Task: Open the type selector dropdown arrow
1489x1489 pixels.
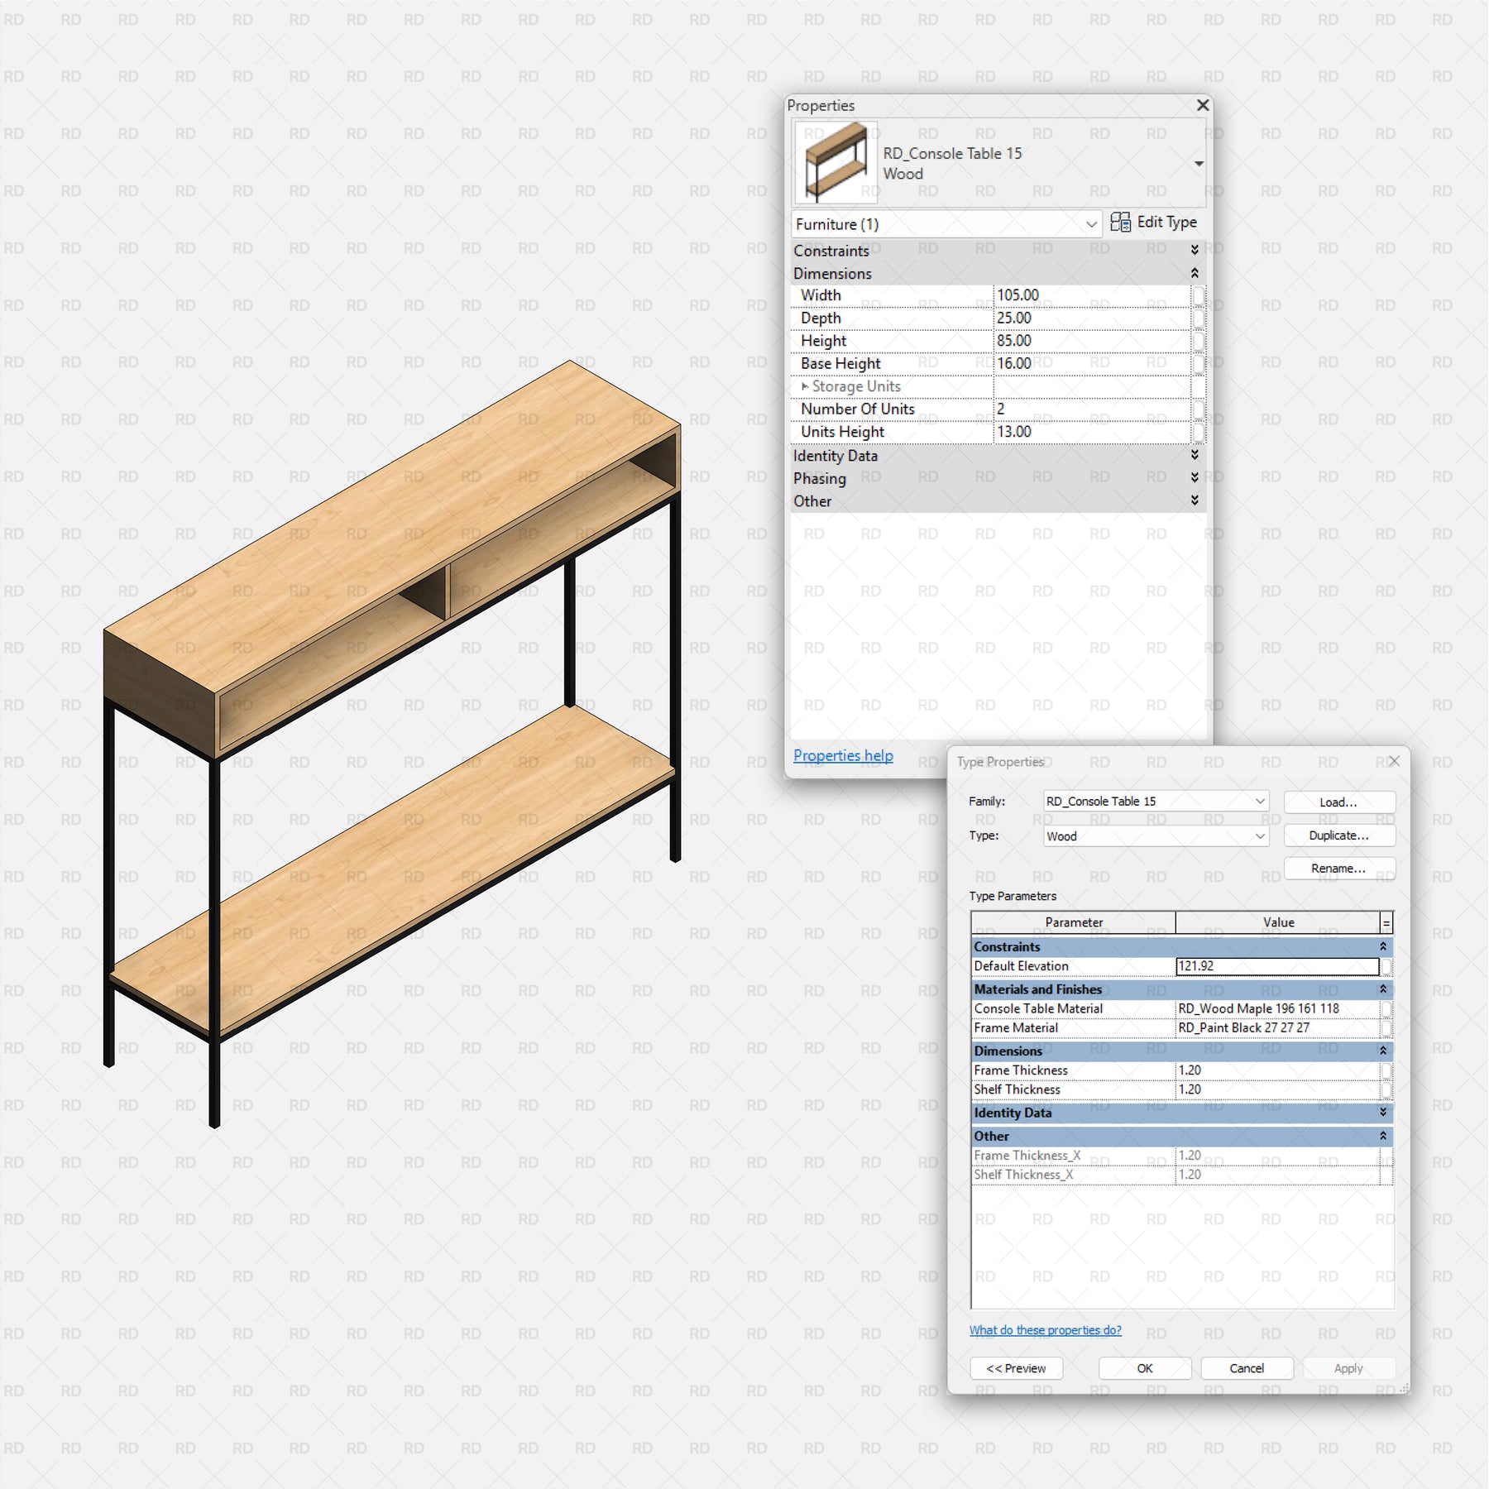Action: point(1199,164)
